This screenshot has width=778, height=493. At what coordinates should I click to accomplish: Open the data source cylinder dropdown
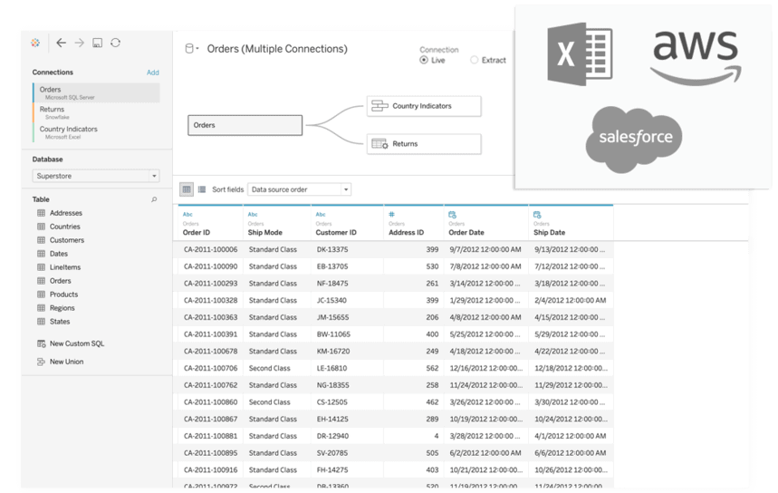click(x=192, y=49)
